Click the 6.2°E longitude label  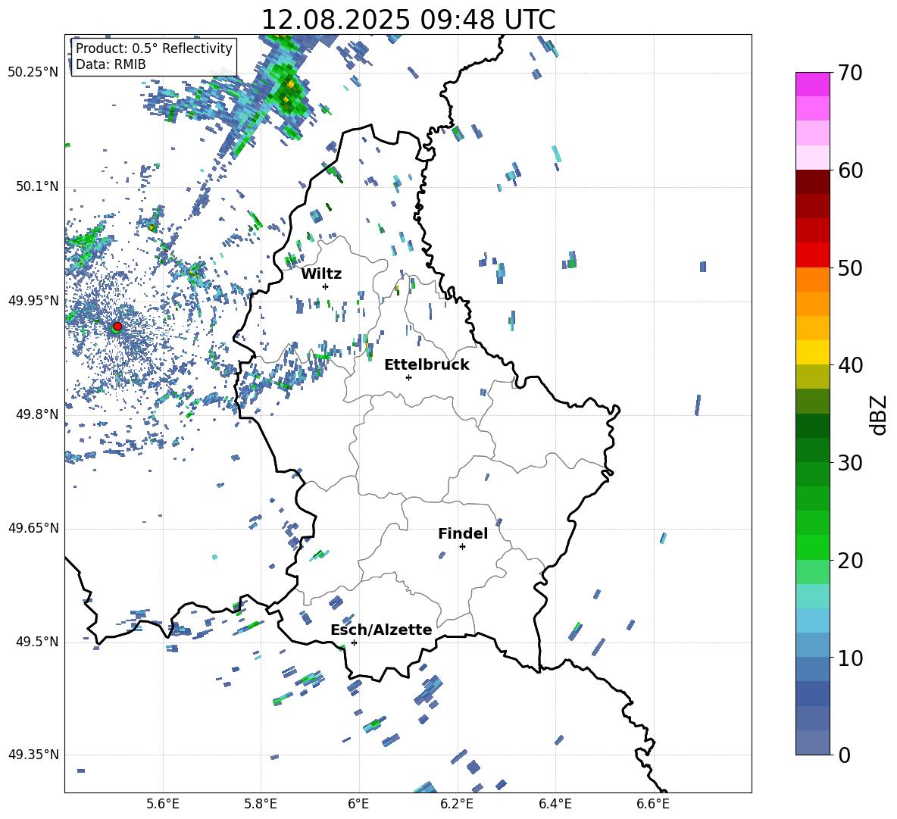click(x=457, y=804)
